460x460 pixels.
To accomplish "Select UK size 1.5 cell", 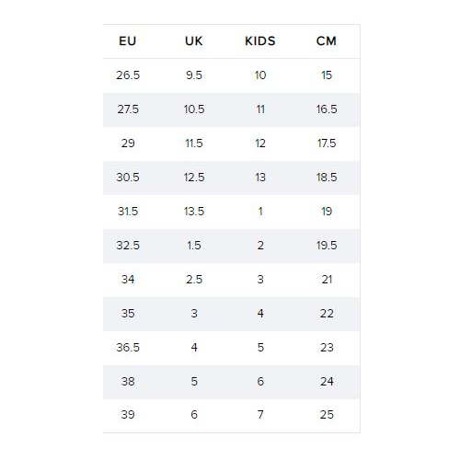I will coord(194,246).
